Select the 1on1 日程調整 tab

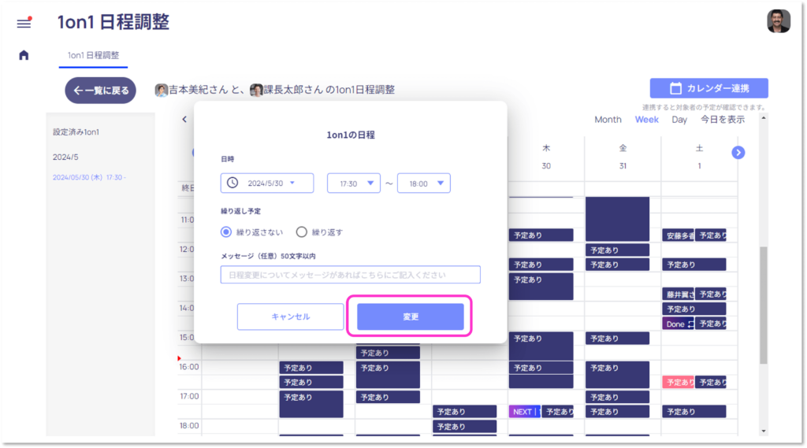(93, 55)
